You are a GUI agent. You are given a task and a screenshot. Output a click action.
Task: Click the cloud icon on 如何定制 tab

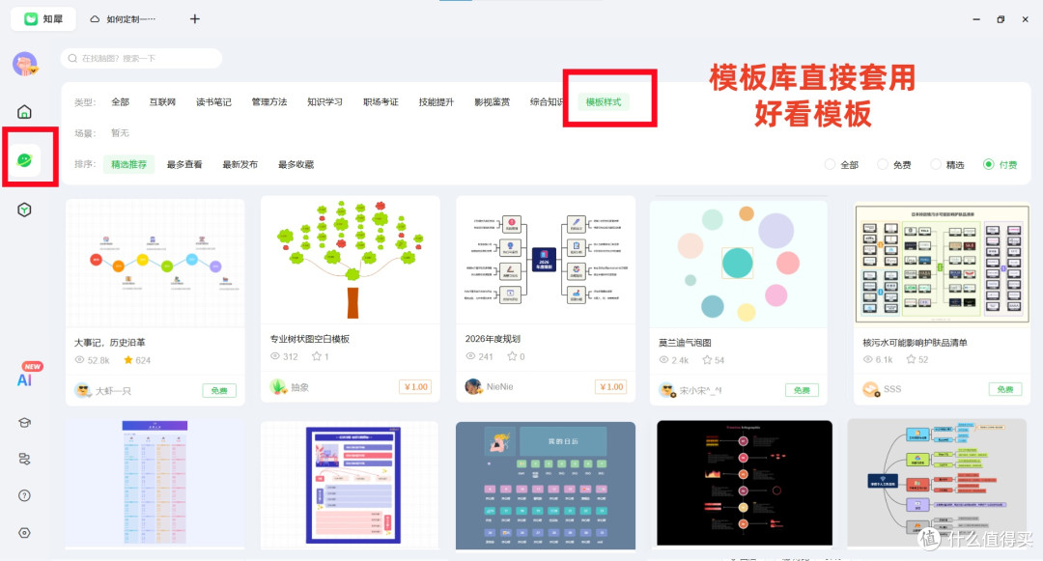[95, 19]
